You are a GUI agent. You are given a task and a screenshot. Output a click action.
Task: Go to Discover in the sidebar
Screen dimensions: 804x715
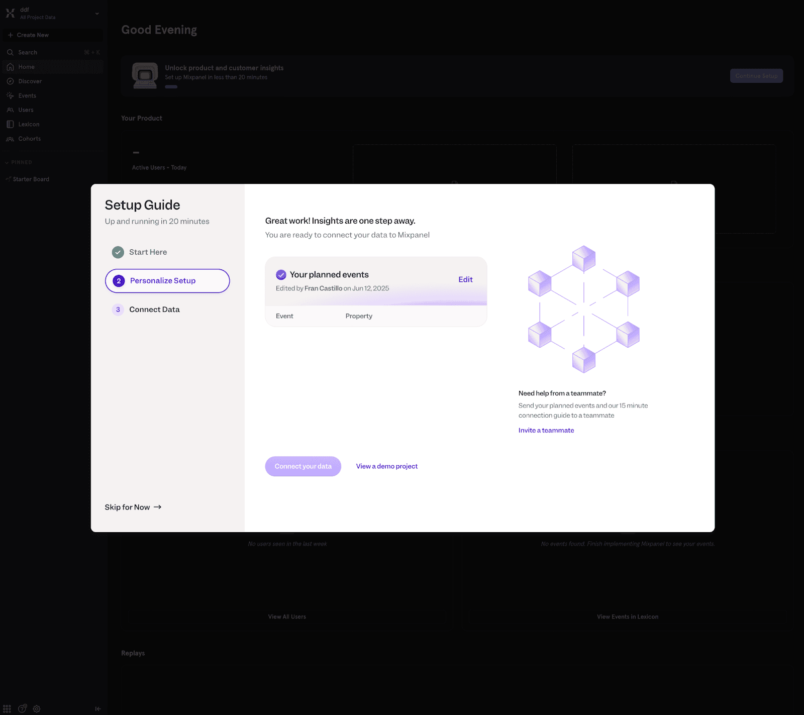click(30, 81)
